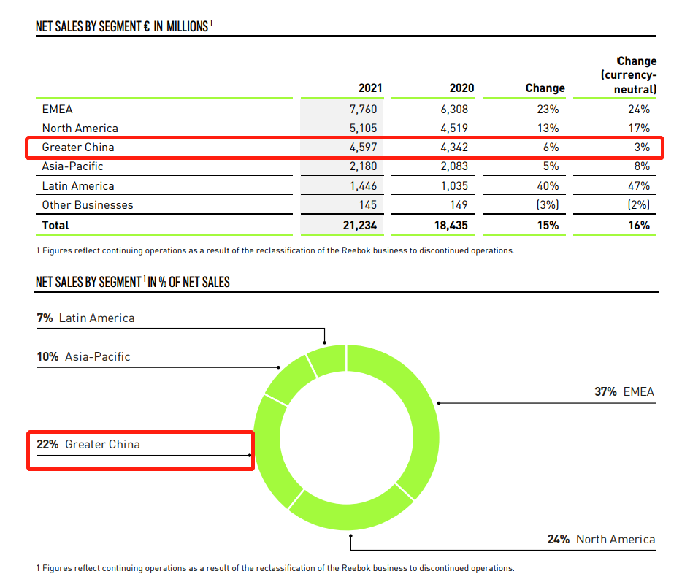Select the Change (currency-neutral) column header
The image size is (682, 582).
coord(629,75)
